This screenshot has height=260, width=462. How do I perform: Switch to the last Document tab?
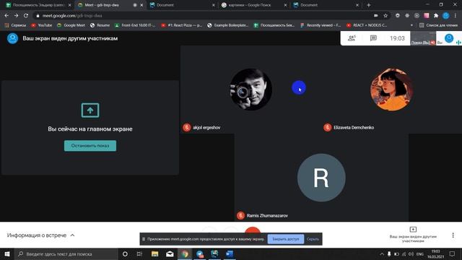pyautogui.click(x=326, y=5)
